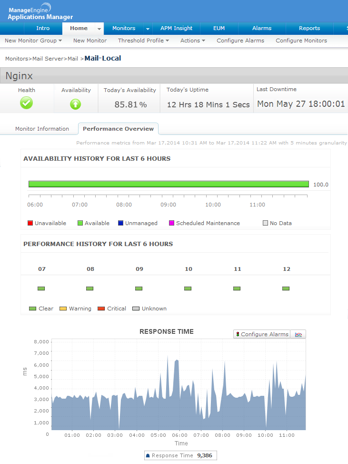This screenshot has height=464, width=348.
Task: Click the Mail-Local breadcrumb title
Action: 103,58
